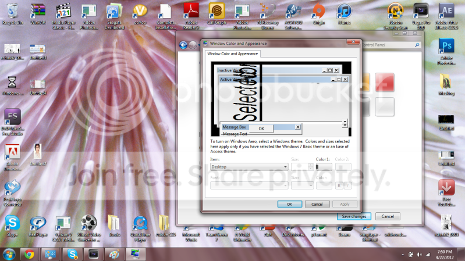Launch Call Graph desktop shortcut

216,14
